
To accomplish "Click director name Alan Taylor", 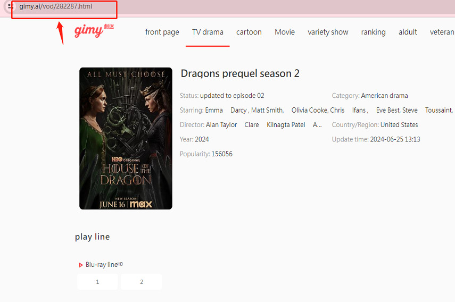I will tap(221, 124).
